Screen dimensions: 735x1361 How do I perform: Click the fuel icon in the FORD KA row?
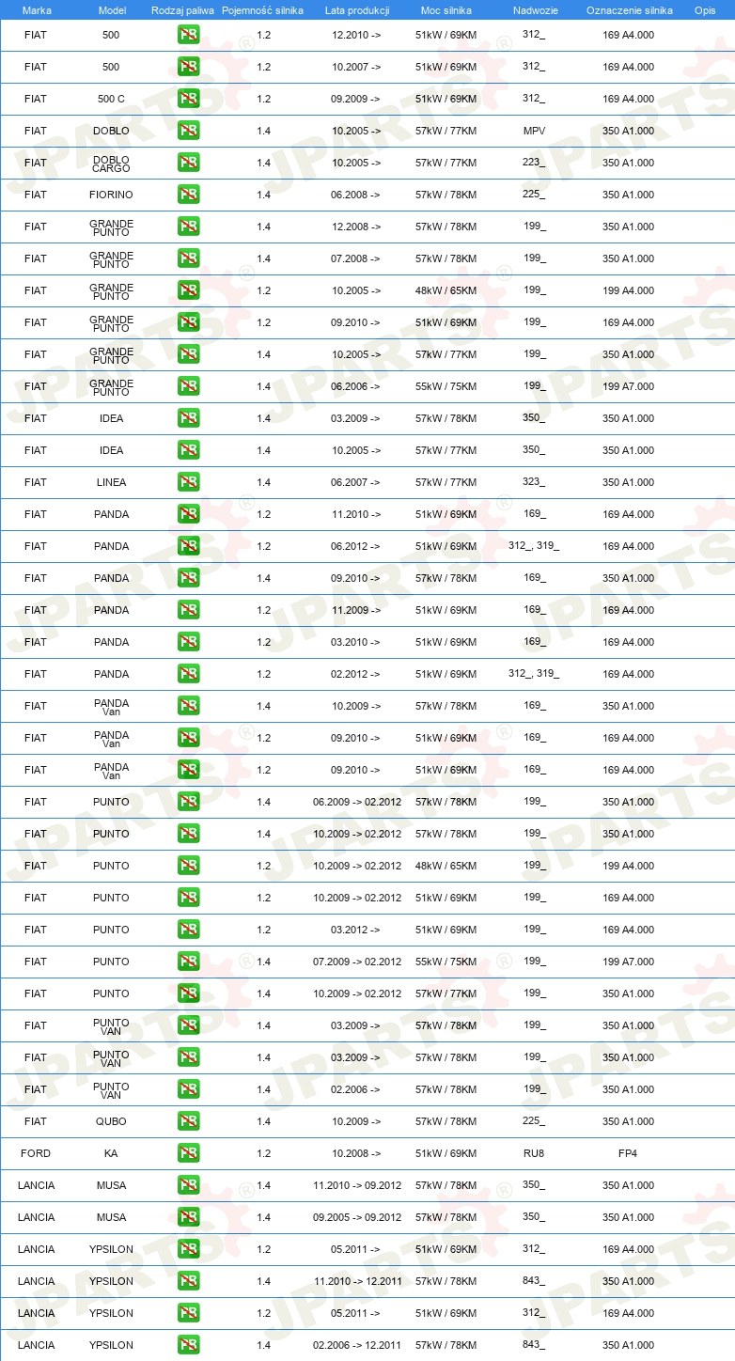click(188, 1153)
